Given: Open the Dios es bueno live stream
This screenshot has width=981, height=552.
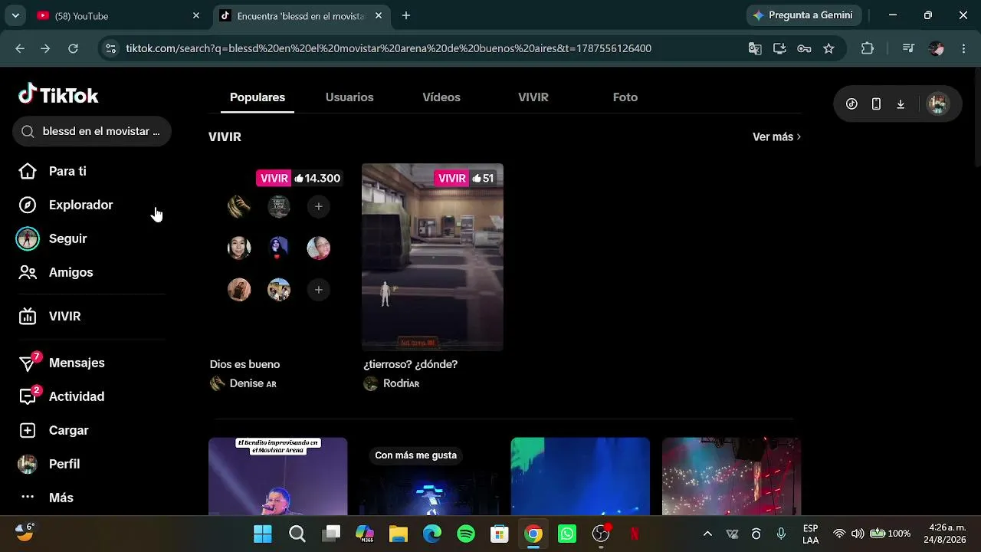Looking at the screenshot, I should pos(278,257).
